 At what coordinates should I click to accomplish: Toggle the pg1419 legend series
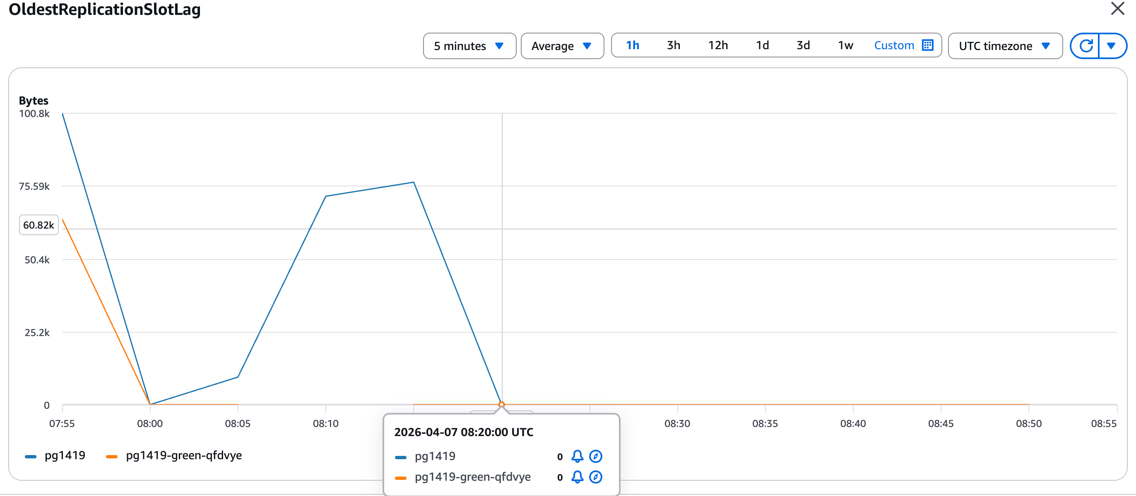pyautogui.click(x=65, y=455)
